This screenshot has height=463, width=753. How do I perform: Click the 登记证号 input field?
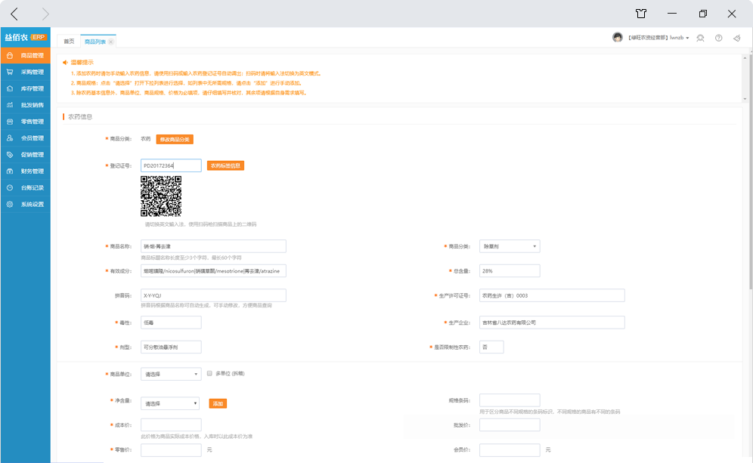click(171, 165)
